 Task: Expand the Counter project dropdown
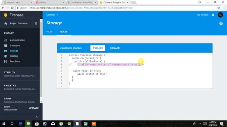[x=52, y=15]
